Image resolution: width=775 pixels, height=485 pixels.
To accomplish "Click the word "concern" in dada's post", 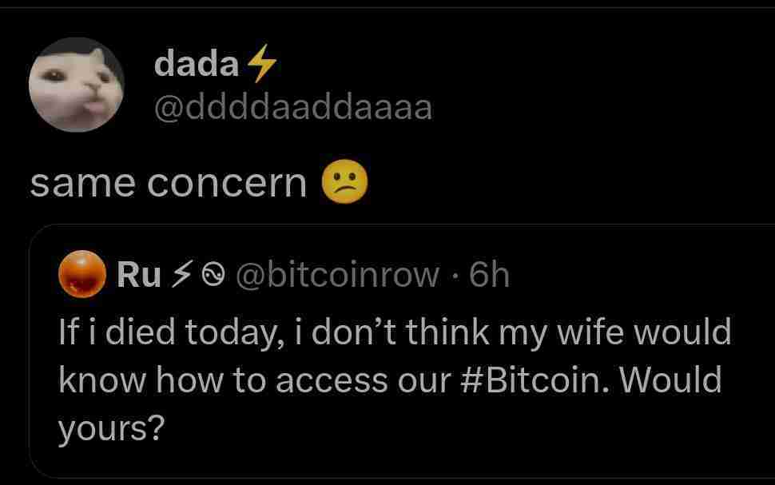I will [x=228, y=185].
